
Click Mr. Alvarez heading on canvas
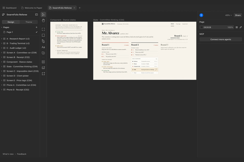(x=110, y=33)
